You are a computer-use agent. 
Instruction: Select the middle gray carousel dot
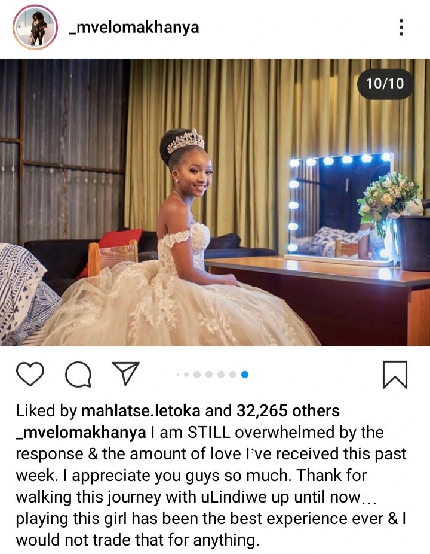click(209, 375)
